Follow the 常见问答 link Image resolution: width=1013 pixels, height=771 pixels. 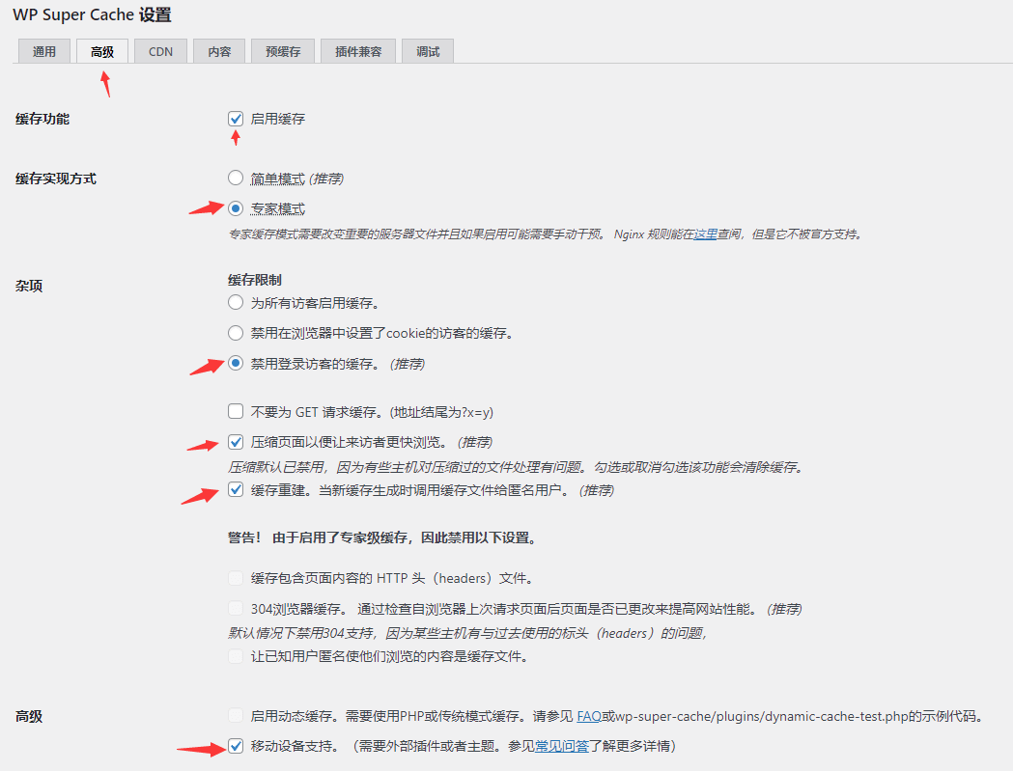pos(561,747)
